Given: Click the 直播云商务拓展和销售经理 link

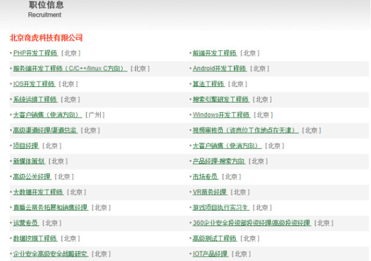Looking at the screenshot, I should pos(50,208).
